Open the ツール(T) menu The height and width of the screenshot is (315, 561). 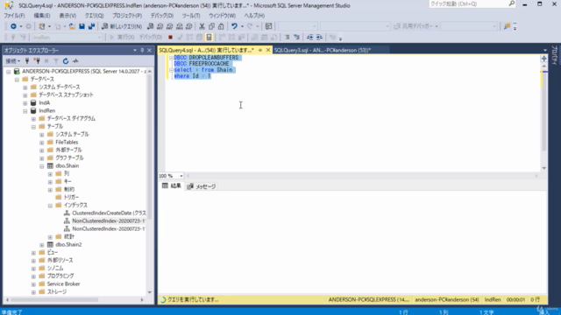[191, 16]
